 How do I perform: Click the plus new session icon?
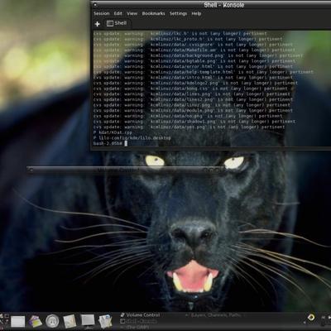point(98,24)
